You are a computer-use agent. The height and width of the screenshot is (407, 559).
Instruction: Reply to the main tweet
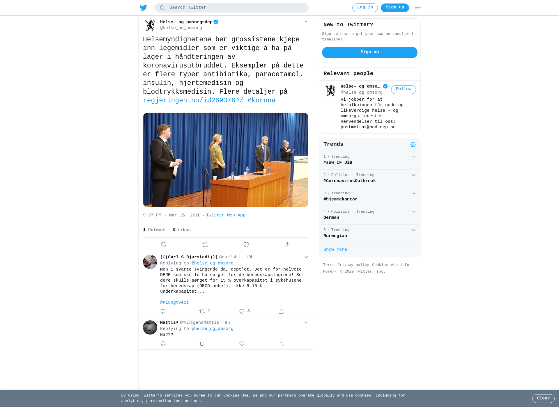[164, 245]
